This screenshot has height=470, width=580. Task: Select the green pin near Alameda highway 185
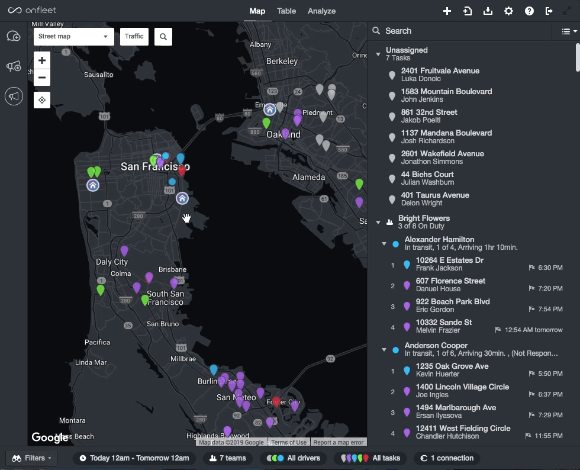click(359, 184)
